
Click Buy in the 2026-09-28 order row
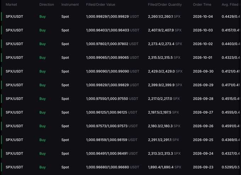tap(43, 99)
